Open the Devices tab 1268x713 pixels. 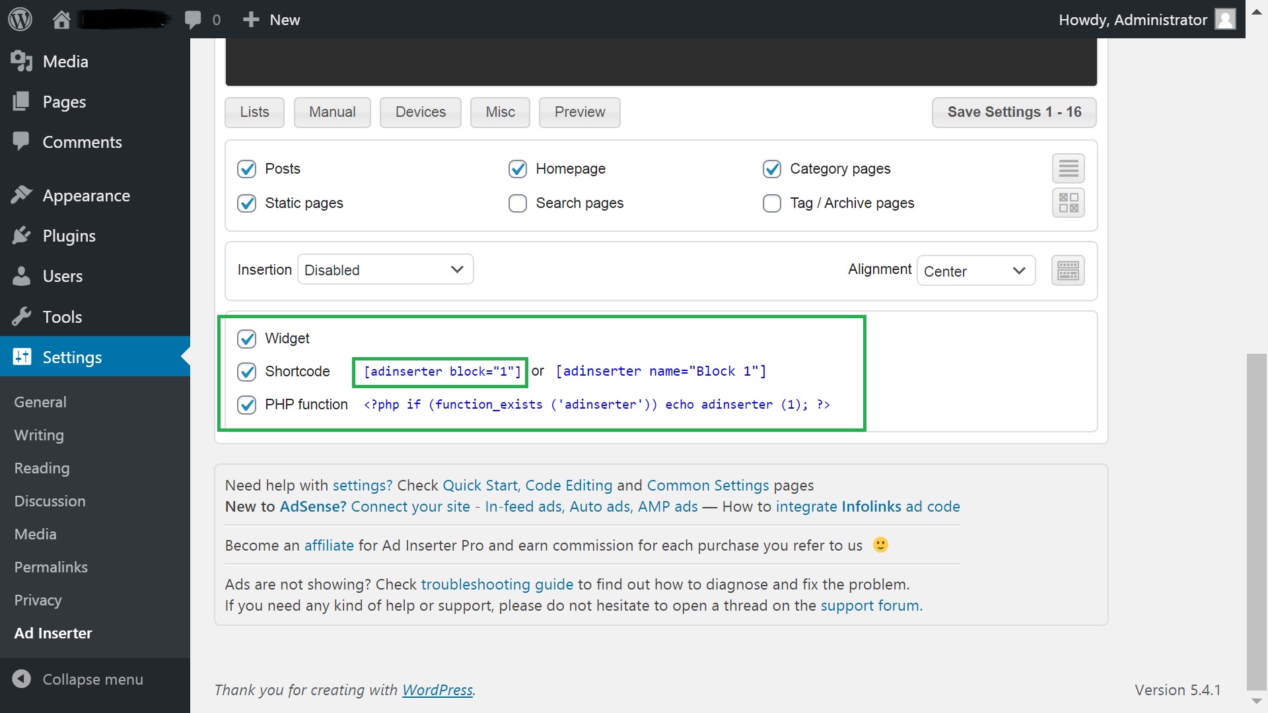[x=421, y=112]
